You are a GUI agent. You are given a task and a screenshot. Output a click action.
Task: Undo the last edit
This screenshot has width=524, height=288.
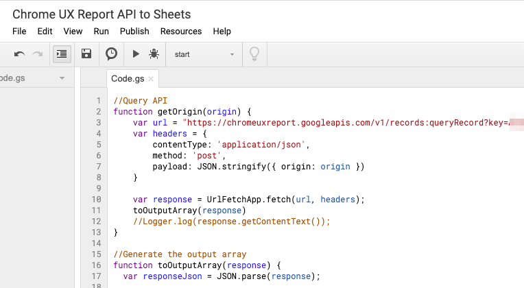tap(19, 54)
